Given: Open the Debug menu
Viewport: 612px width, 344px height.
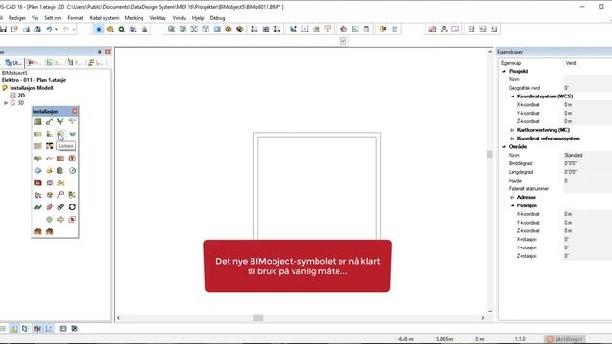Looking at the screenshot, I should 217,18.
